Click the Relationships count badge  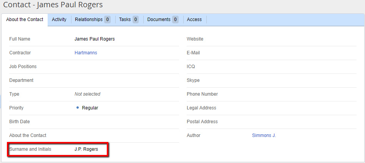click(x=107, y=20)
